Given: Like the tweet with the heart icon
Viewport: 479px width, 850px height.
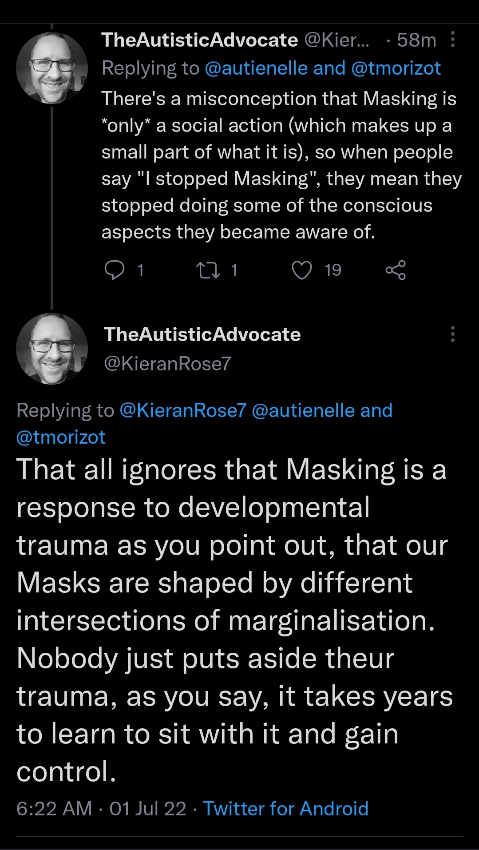Looking at the screenshot, I should coord(302,270).
